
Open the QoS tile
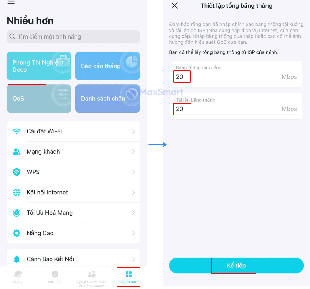click(39, 99)
